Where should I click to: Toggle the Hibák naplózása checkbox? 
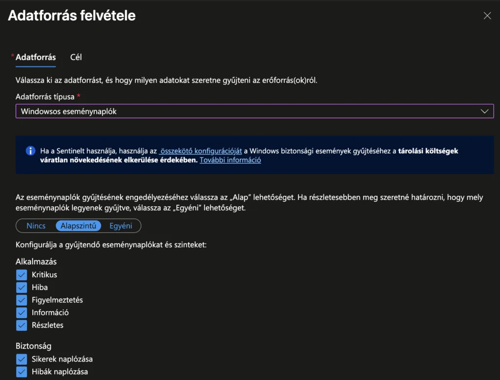21,372
